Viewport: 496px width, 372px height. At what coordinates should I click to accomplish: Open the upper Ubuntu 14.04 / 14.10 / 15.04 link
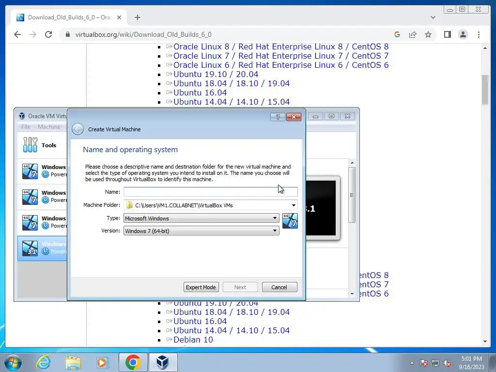coord(232,102)
